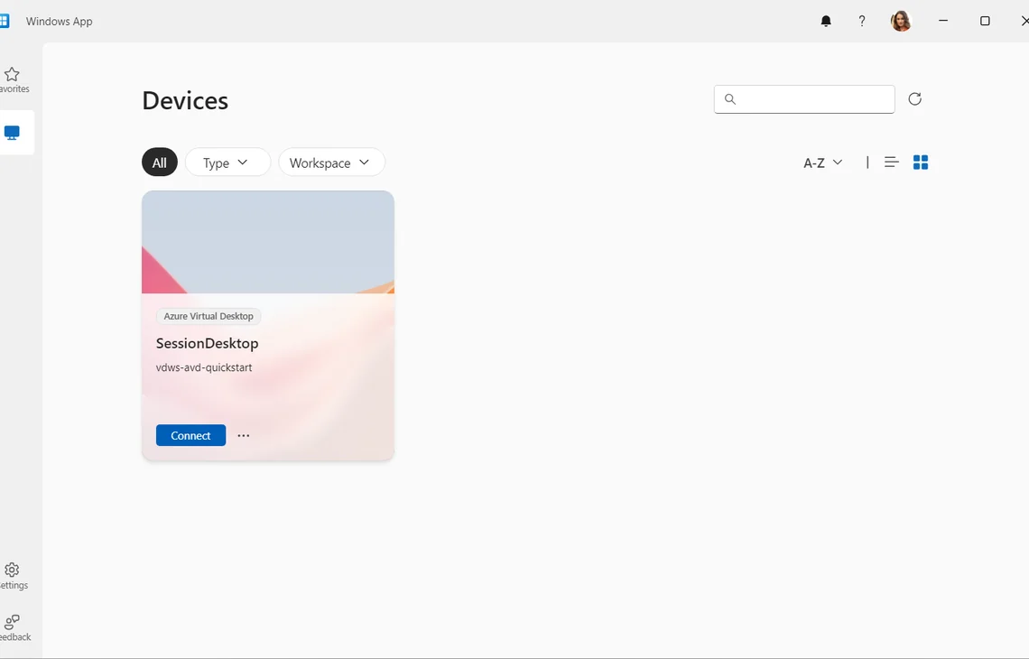Switch to grid view layout

pyautogui.click(x=921, y=162)
